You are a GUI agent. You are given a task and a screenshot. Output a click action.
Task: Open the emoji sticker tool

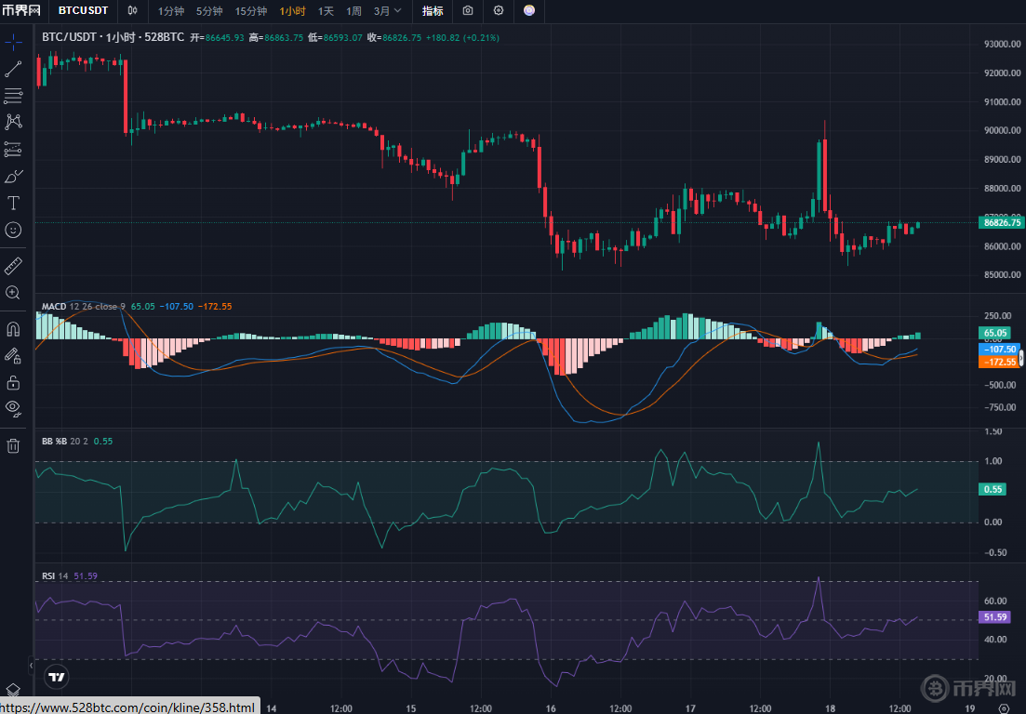(13, 230)
